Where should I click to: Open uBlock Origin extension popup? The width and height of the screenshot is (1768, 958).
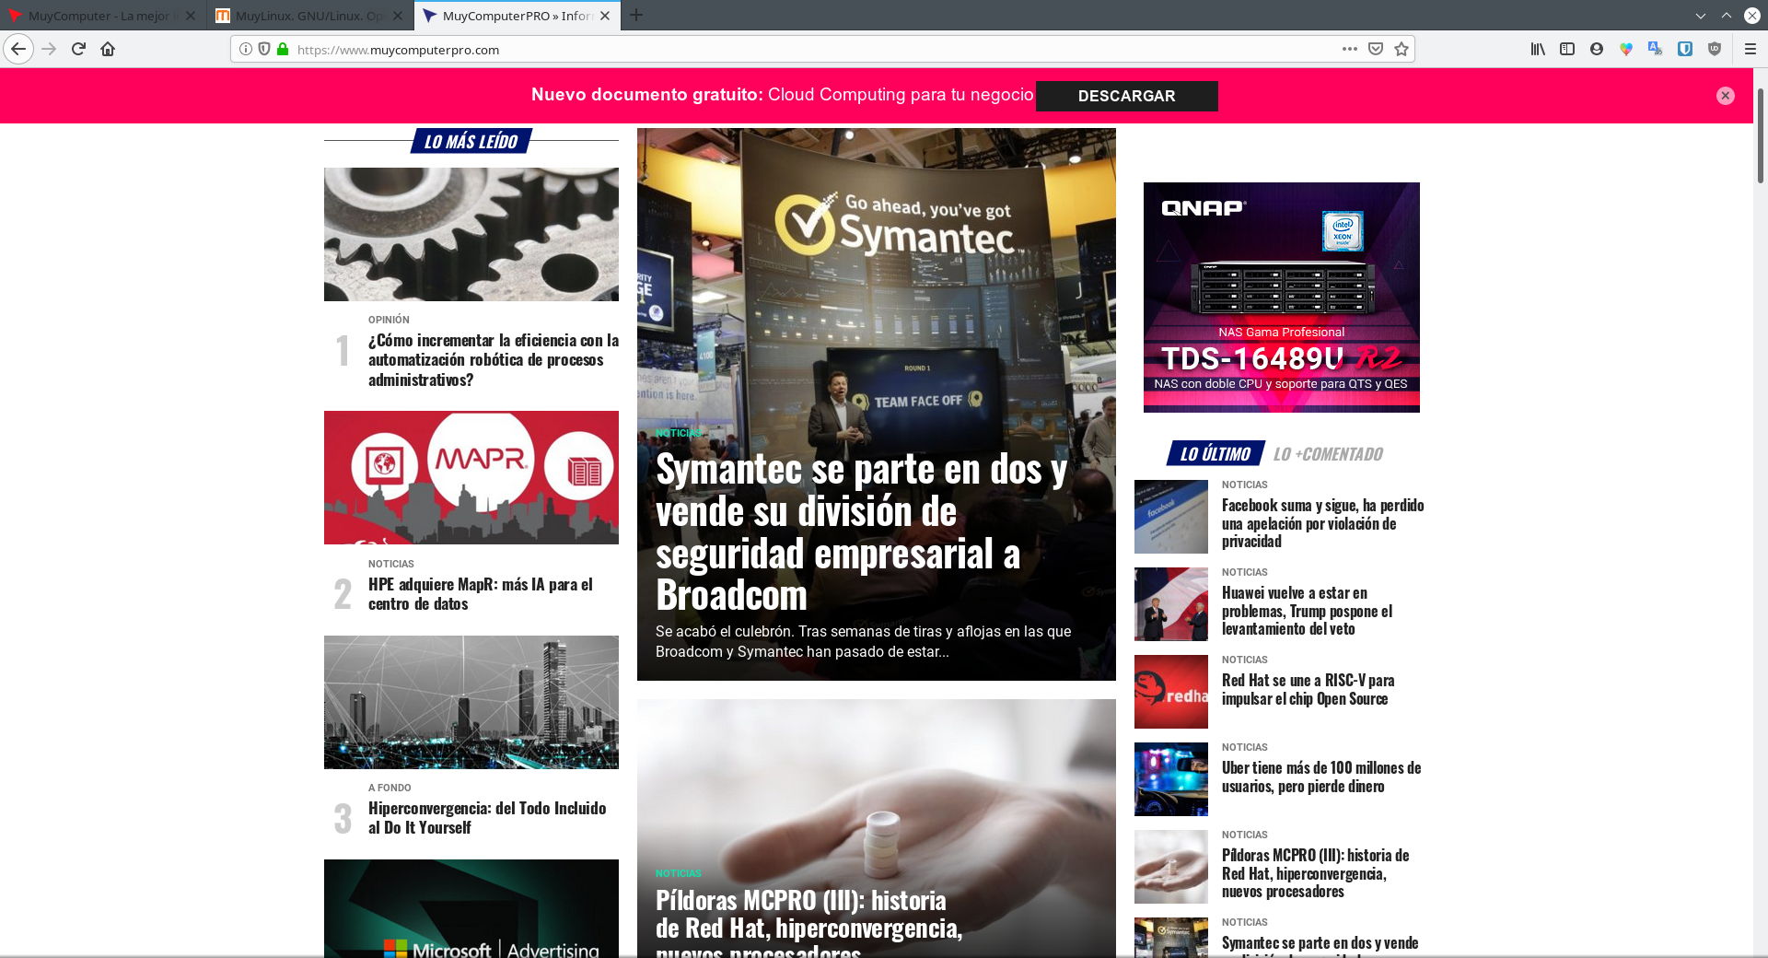click(x=1715, y=49)
